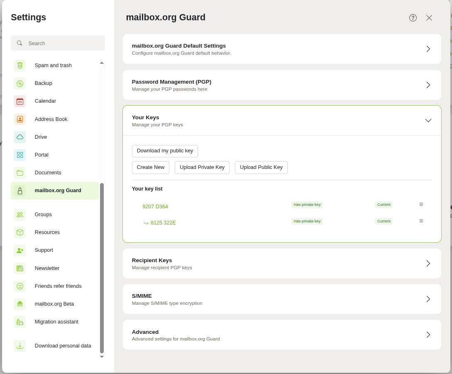The image size is (452, 374).
Task: Click the mailbox.org Guard lock icon
Action: pos(20,191)
